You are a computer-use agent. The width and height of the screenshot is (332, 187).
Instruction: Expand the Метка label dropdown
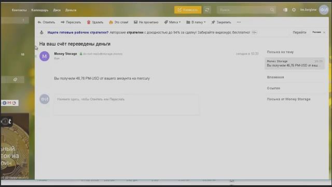pos(172,22)
